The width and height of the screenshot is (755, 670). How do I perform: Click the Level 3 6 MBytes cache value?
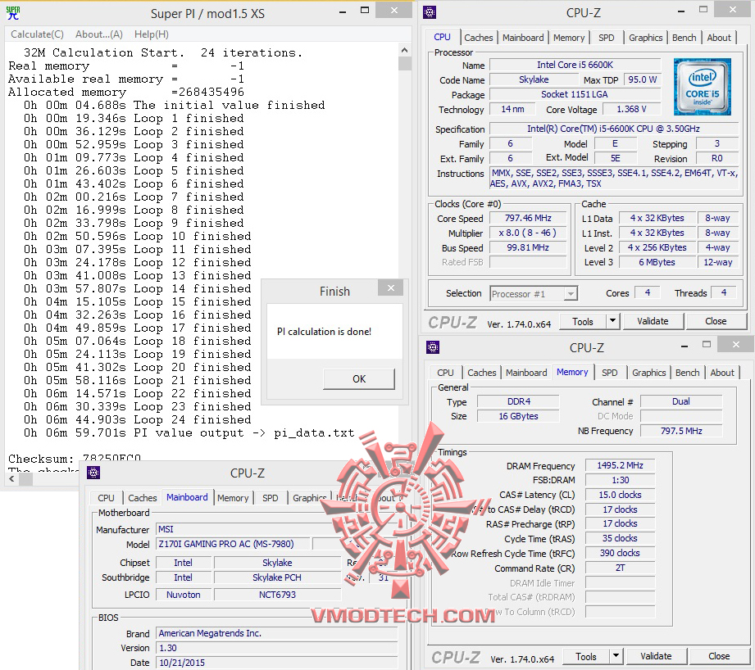tap(657, 262)
